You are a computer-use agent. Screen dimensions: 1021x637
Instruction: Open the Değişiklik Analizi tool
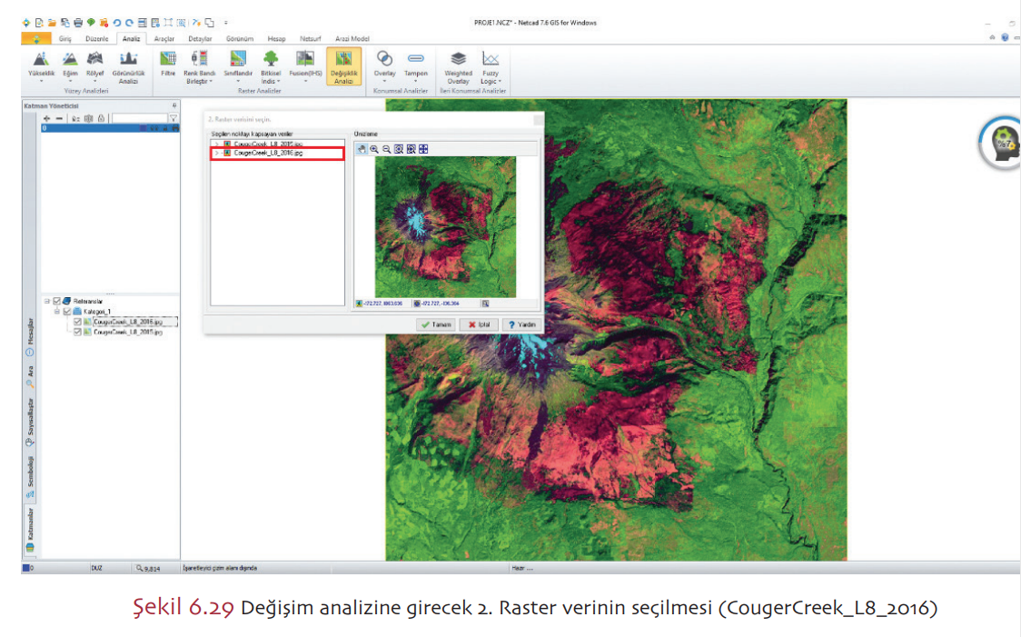(x=343, y=66)
